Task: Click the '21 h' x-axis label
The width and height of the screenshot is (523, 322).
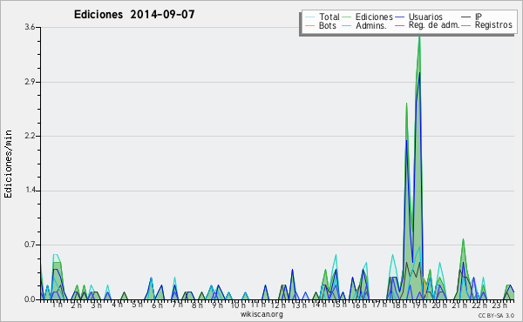Action: (x=459, y=305)
